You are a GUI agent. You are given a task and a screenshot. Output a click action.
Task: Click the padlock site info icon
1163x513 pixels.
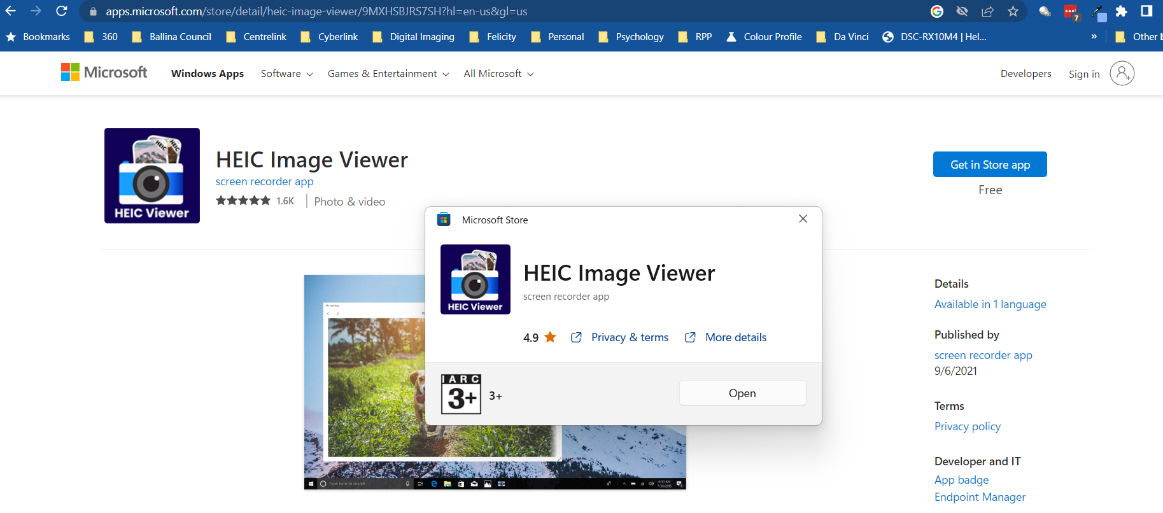pos(93,11)
